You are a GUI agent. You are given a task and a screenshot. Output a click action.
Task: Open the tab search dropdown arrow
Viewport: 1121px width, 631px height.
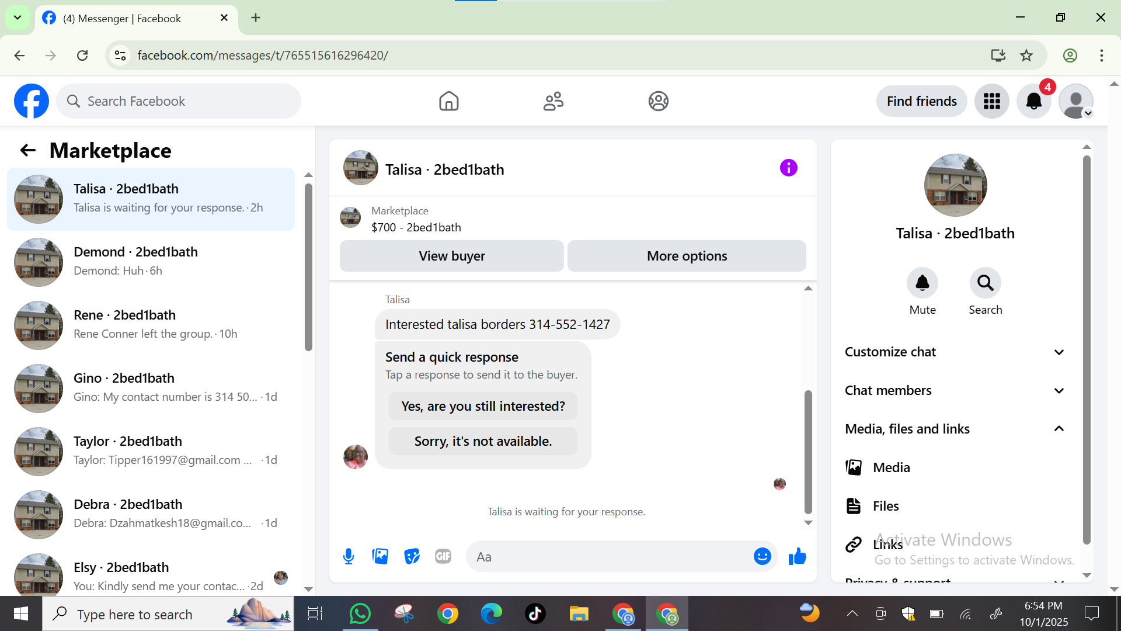18,18
